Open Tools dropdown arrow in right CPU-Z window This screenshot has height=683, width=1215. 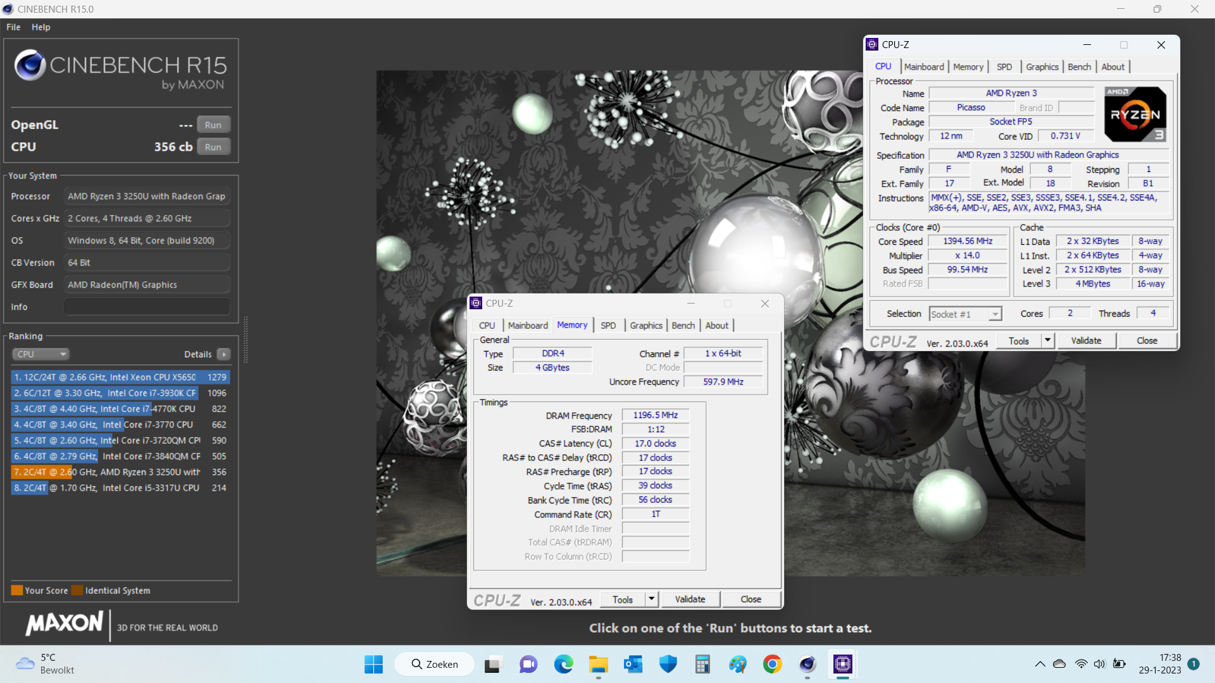(1047, 341)
